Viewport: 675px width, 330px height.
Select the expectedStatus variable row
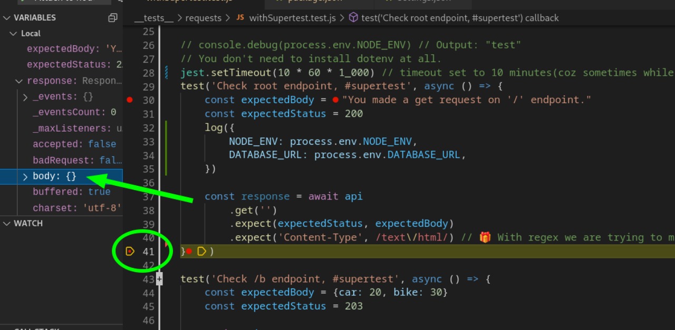(61, 65)
